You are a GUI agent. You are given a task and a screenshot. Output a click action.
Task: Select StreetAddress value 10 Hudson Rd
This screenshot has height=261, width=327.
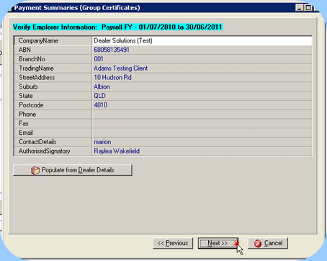pyautogui.click(x=202, y=77)
